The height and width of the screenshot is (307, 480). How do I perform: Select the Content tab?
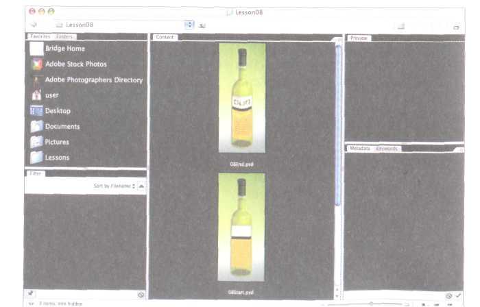click(x=165, y=37)
